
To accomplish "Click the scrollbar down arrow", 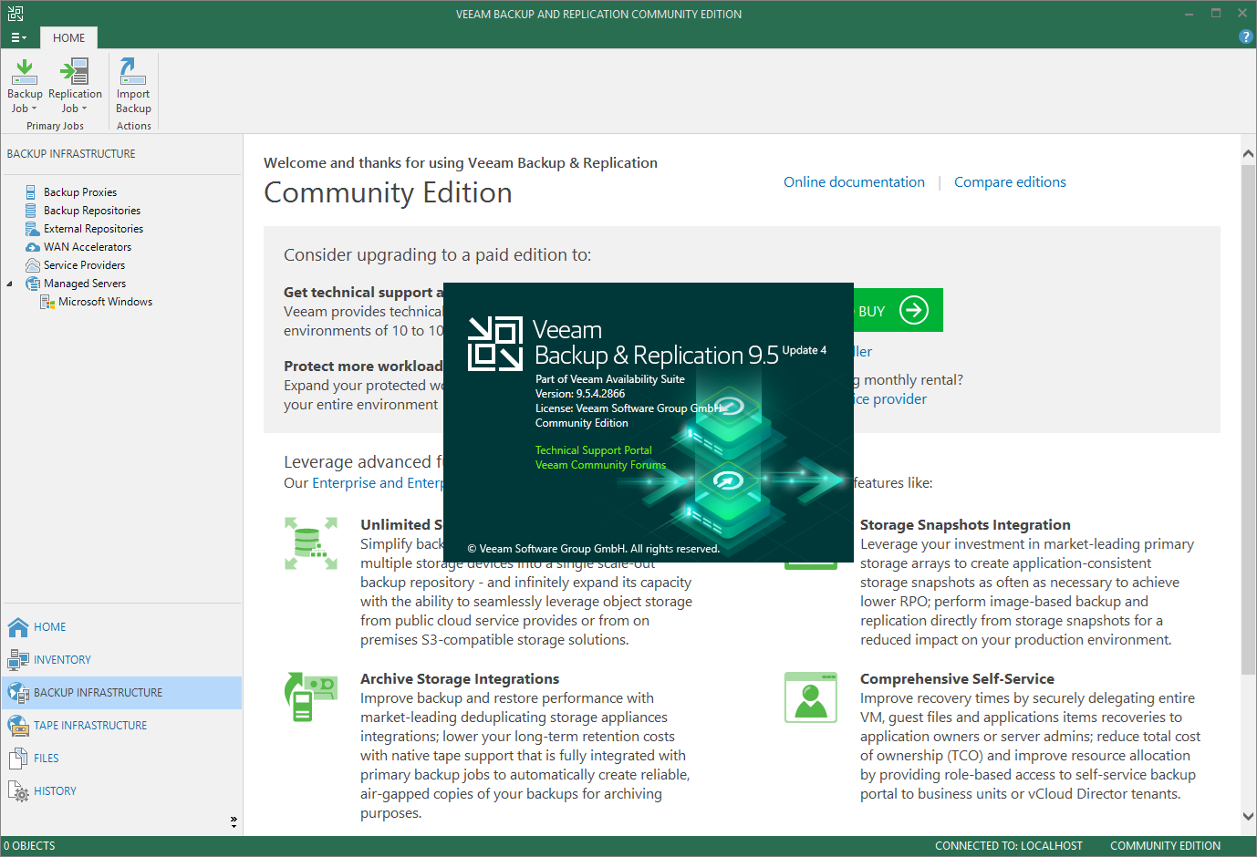I will 1248,817.
